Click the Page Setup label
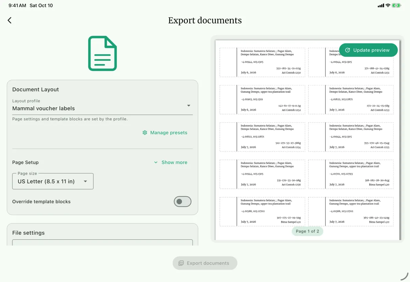Viewport: 410px width, 282px height. click(25, 162)
